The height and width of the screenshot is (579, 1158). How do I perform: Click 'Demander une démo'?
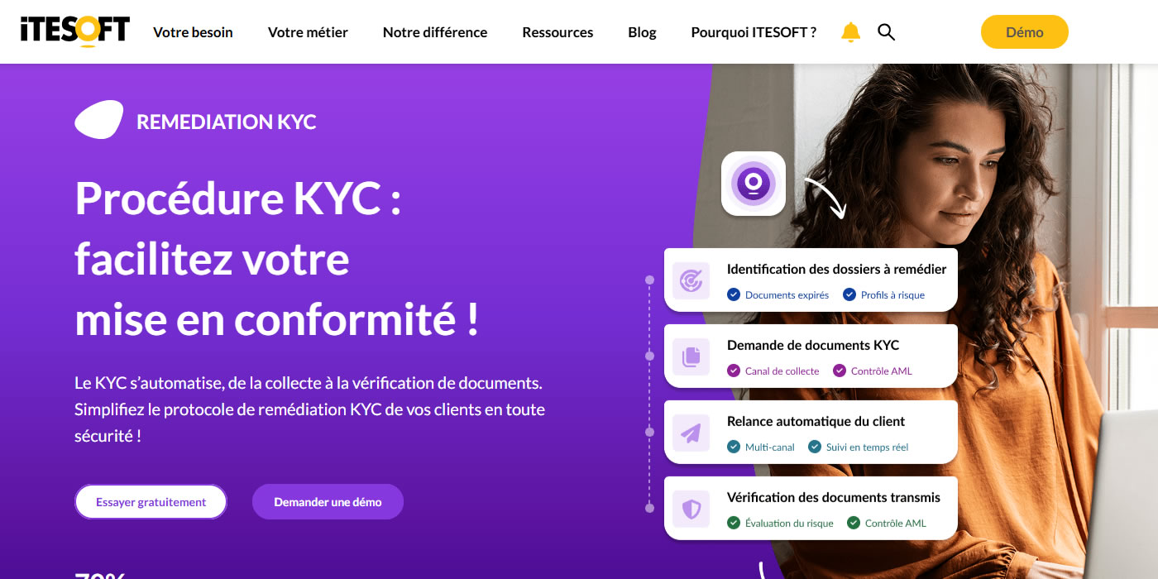328,501
